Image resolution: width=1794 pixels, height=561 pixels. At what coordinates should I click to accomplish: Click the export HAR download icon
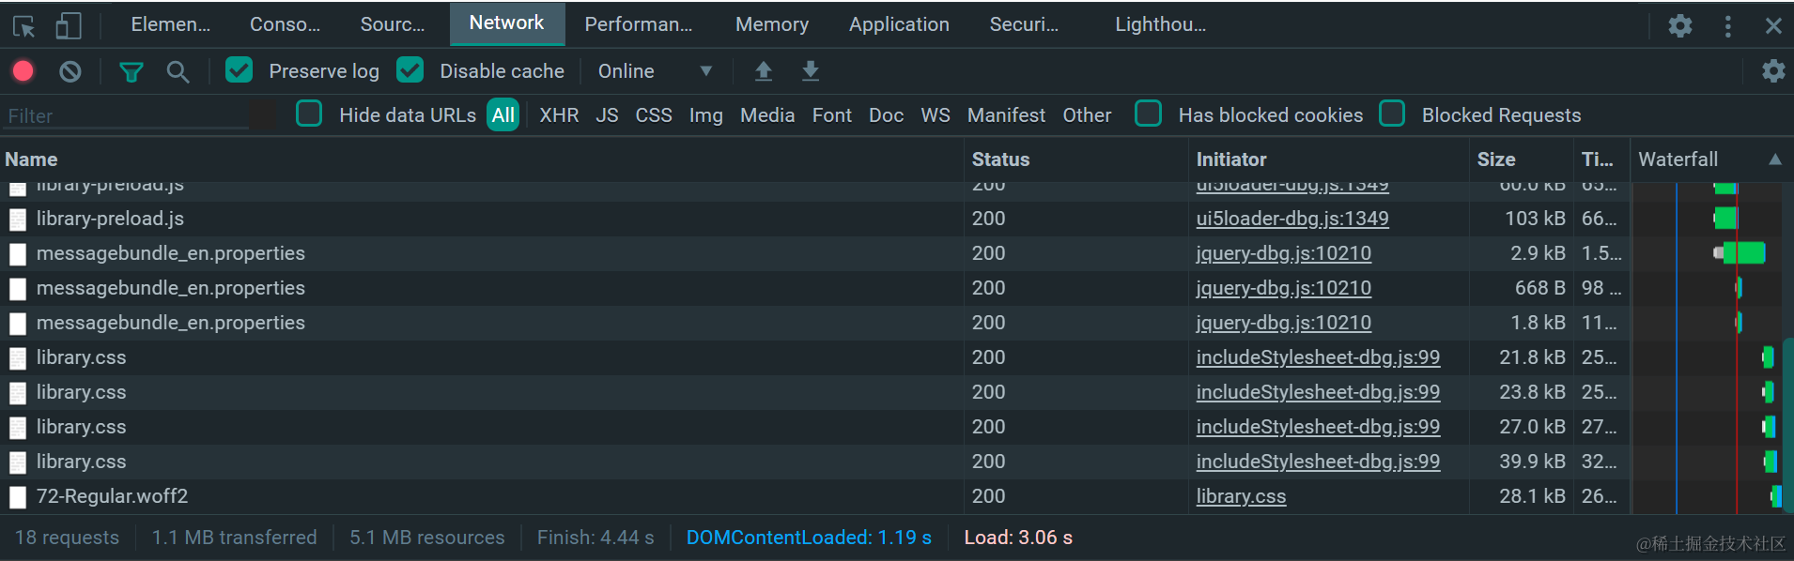point(811,71)
